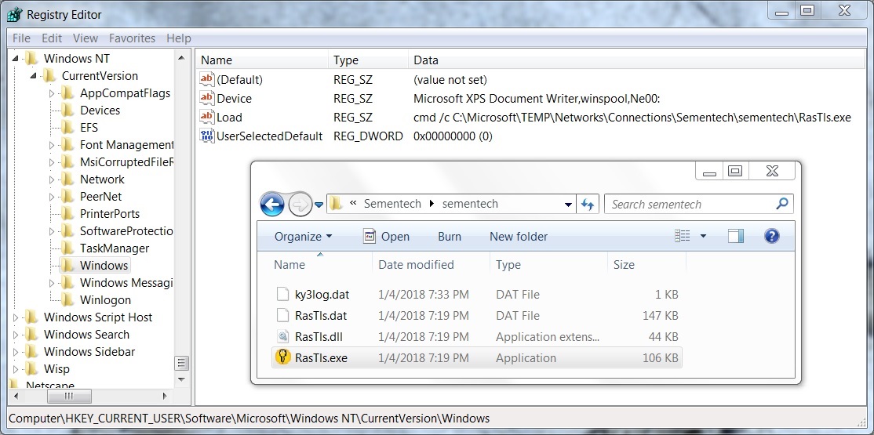Open the Favorites menu

[132, 38]
